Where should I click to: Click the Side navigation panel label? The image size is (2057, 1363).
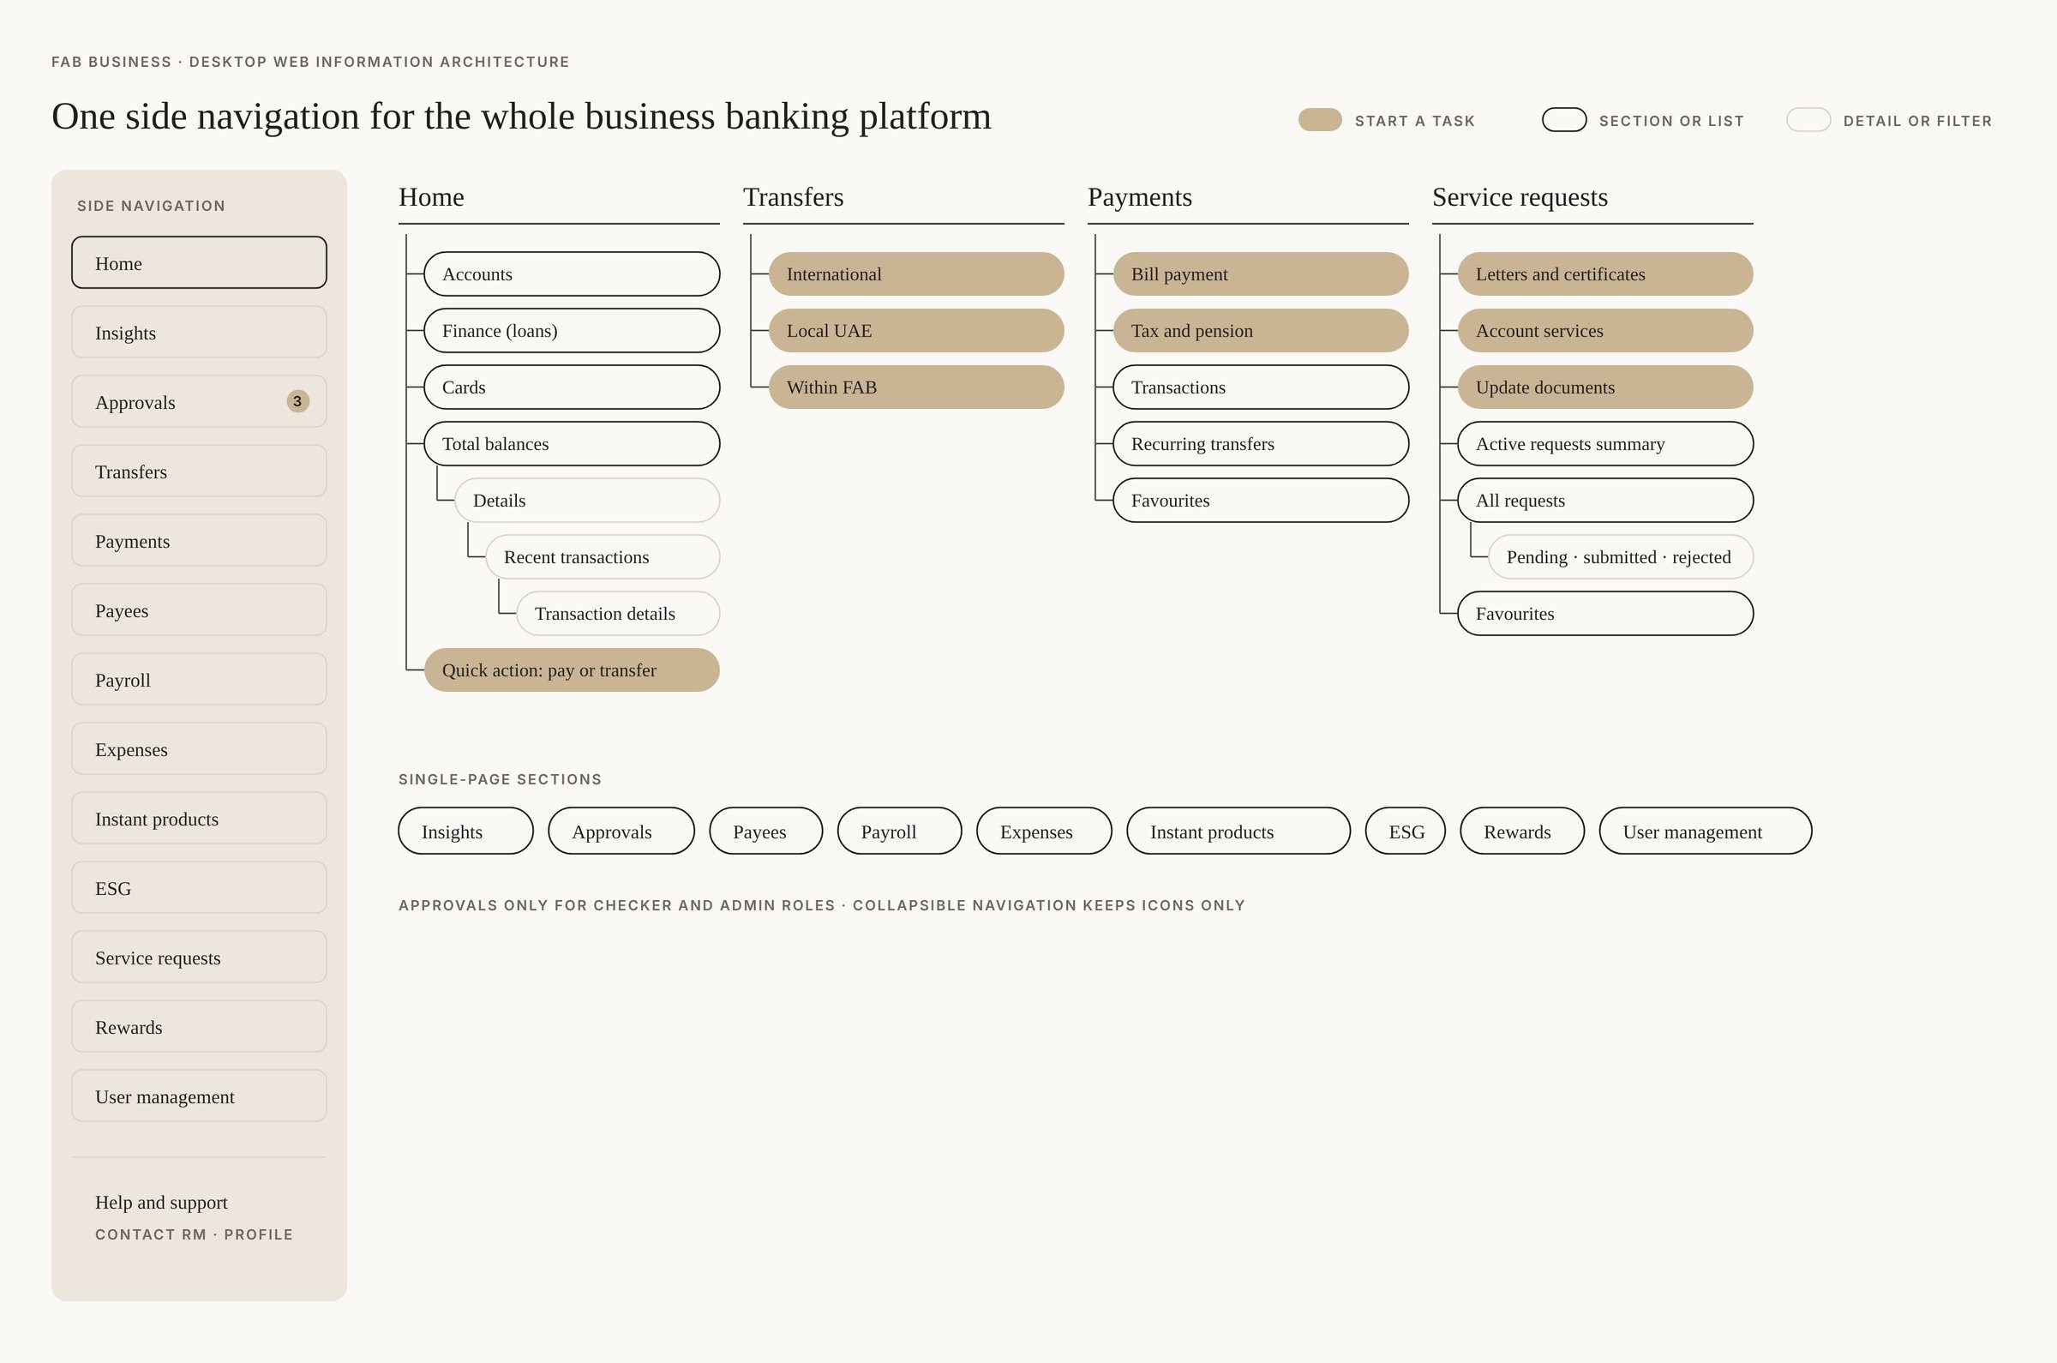point(151,206)
